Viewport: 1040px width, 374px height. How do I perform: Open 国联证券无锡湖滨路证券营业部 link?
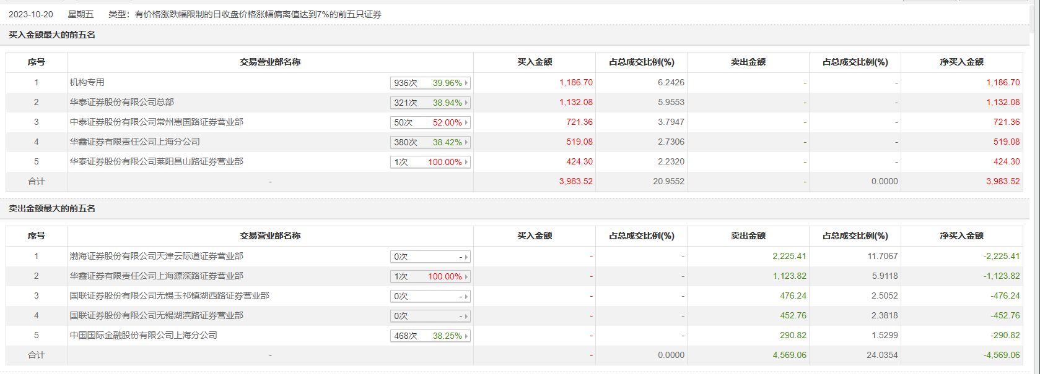tap(157, 315)
